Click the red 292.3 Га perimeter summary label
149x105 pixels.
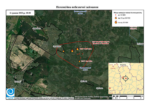click(101, 43)
